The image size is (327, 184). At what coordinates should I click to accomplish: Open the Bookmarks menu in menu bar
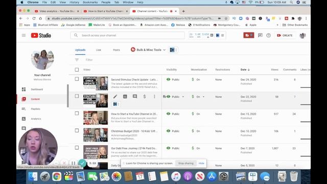tap(90, 2)
